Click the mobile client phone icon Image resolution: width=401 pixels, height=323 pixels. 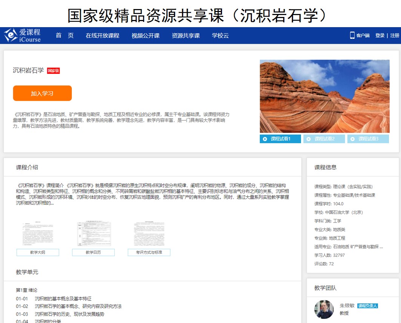pyautogui.click(x=352, y=35)
